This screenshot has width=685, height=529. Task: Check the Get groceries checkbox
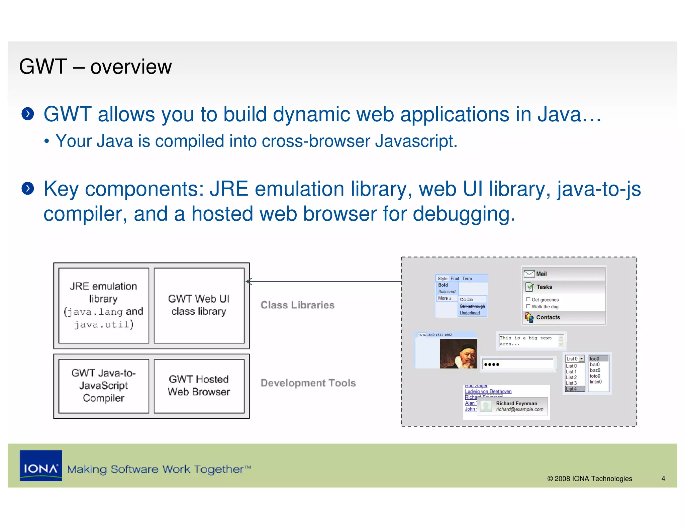click(528, 299)
